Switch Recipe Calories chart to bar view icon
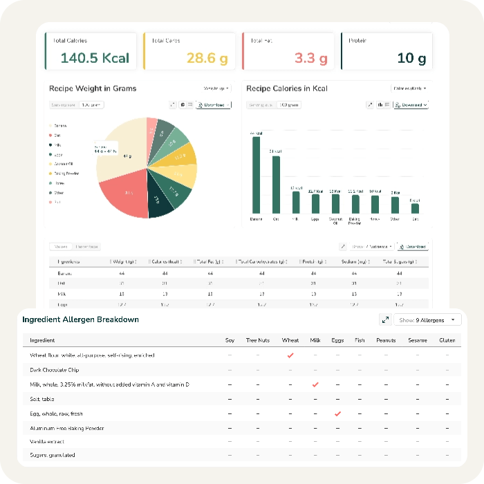 (x=380, y=105)
